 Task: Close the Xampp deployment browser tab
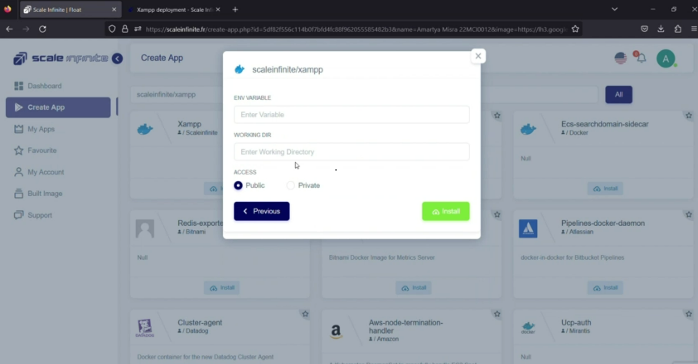(218, 9)
